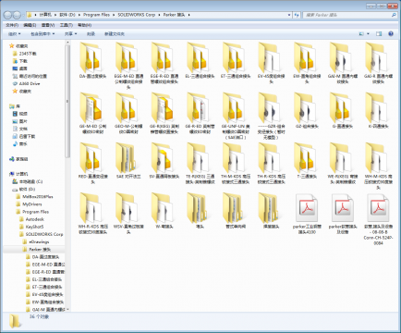Click the Forward navigation arrow

click(x=17, y=15)
